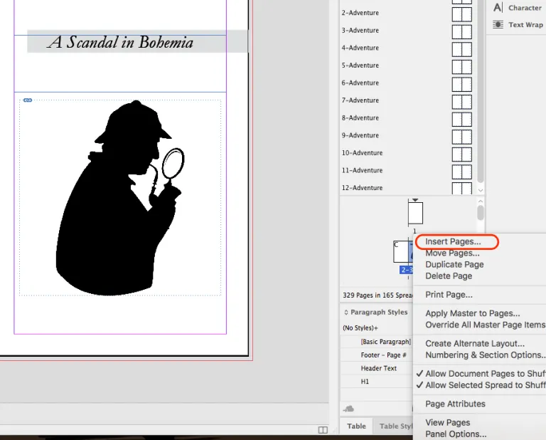This screenshot has height=440, width=546.
Task: Open the View Pages submenu
Action: (x=447, y=423)
